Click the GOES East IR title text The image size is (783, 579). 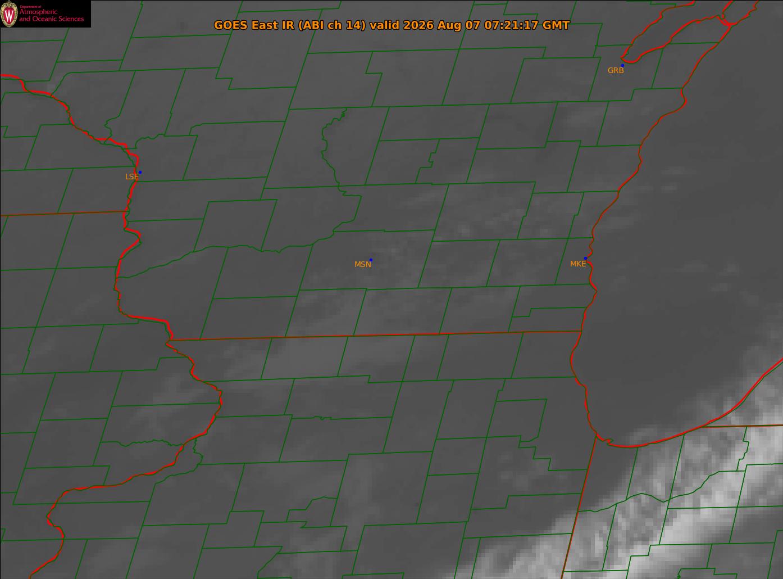point(391,25)
